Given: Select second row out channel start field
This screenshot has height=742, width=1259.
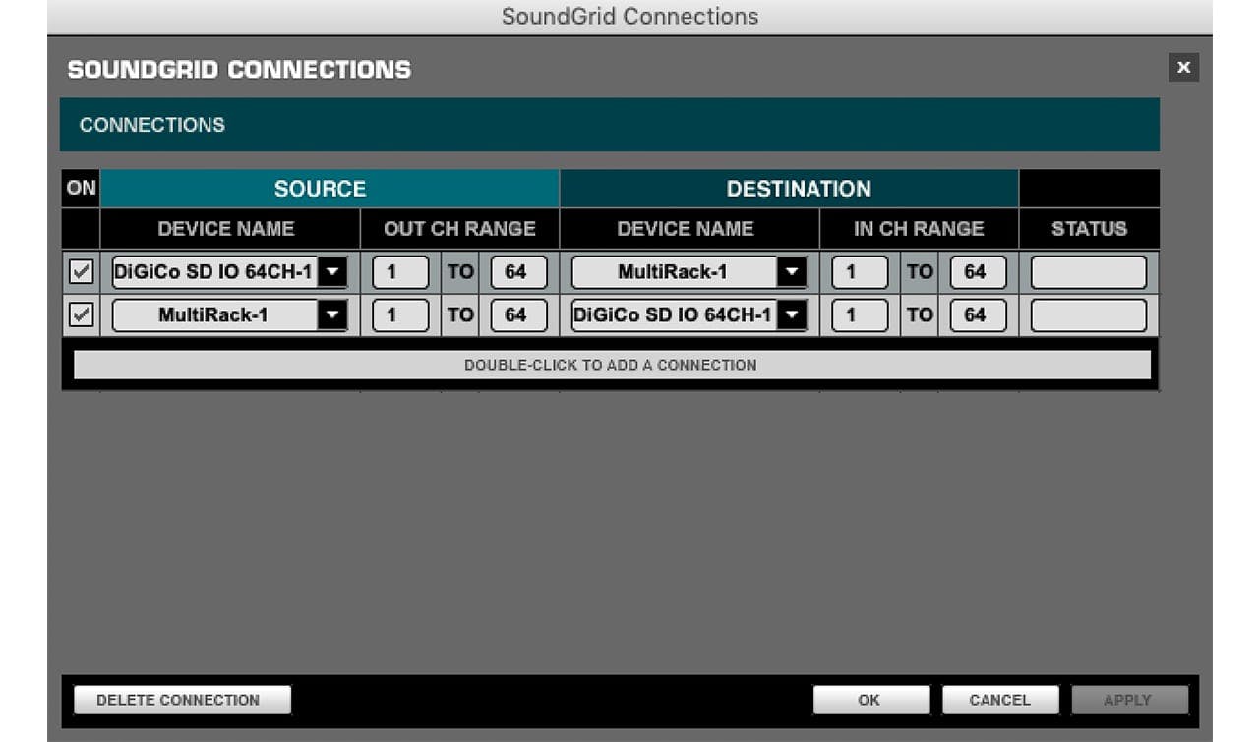Looking at the screenshot, I should pos(400,315).
